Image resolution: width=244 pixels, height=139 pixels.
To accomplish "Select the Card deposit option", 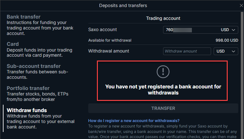I will [39, 50].
